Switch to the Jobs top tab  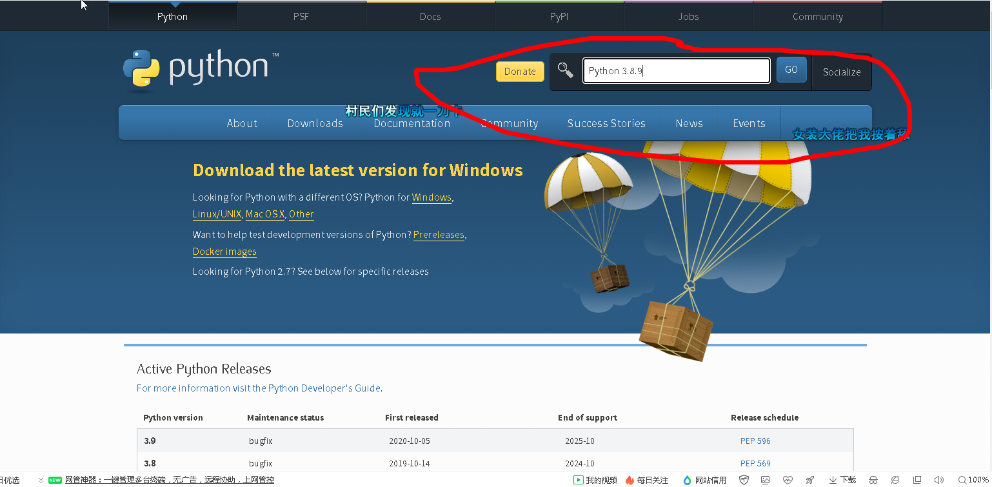pyautogui.click(x=688, y=16)
